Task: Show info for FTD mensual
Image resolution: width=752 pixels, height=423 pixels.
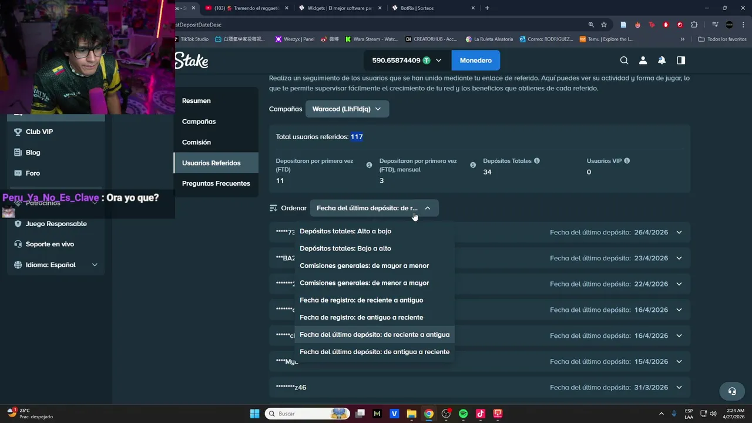Action: tap(473, 165)
